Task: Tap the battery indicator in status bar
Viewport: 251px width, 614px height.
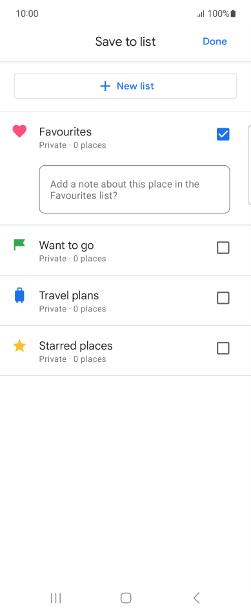Action: 233,14
